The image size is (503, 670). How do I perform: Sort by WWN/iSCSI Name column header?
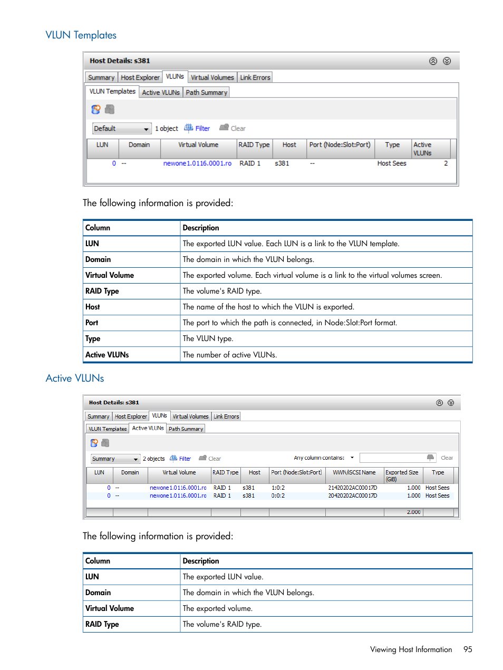click(x=354, y=475)
